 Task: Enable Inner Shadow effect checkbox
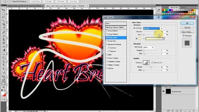click(x=107, y=34)
